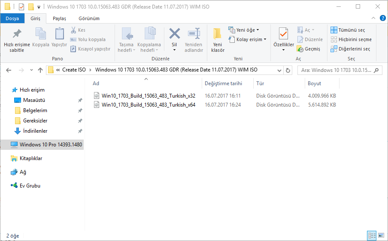
Task: Click the Geçmiş history button
Action: click(309, 49)
